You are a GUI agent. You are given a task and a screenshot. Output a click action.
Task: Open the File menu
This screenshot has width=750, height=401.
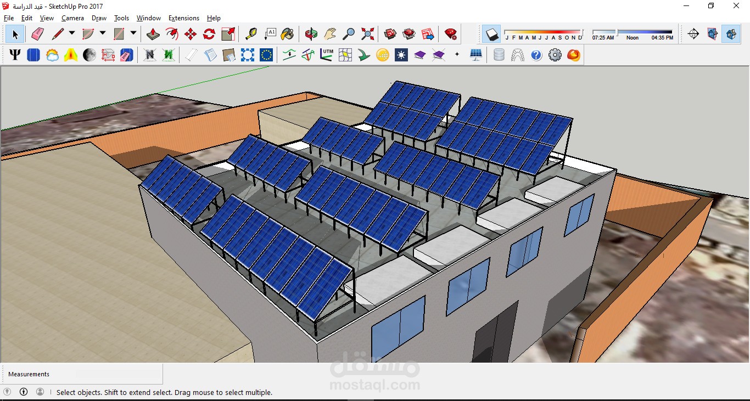(9, 18)
